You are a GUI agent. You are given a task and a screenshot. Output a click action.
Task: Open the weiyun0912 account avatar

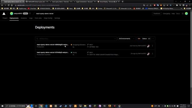point(11,13)
